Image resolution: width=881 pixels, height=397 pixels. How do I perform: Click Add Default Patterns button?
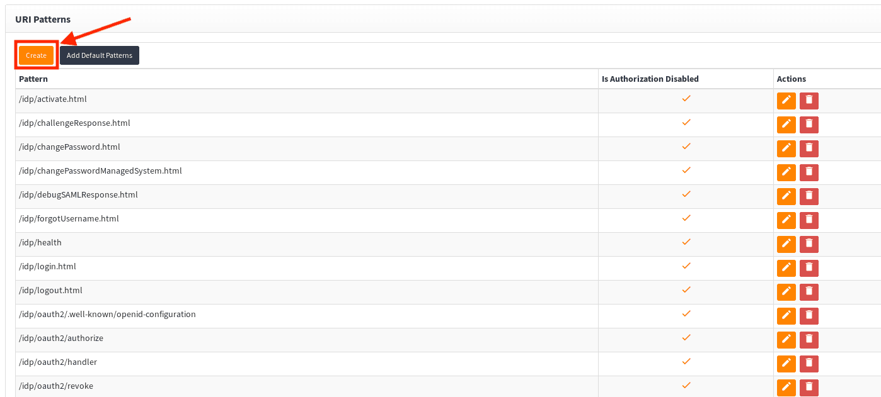[x=100, y=55]
